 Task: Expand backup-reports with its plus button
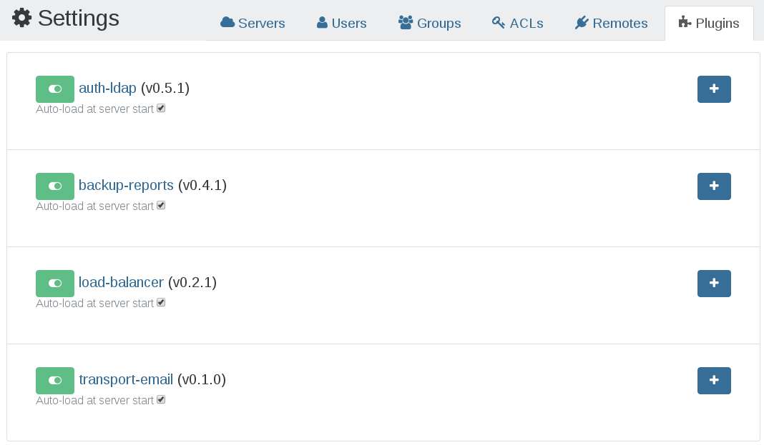(714, 186)
